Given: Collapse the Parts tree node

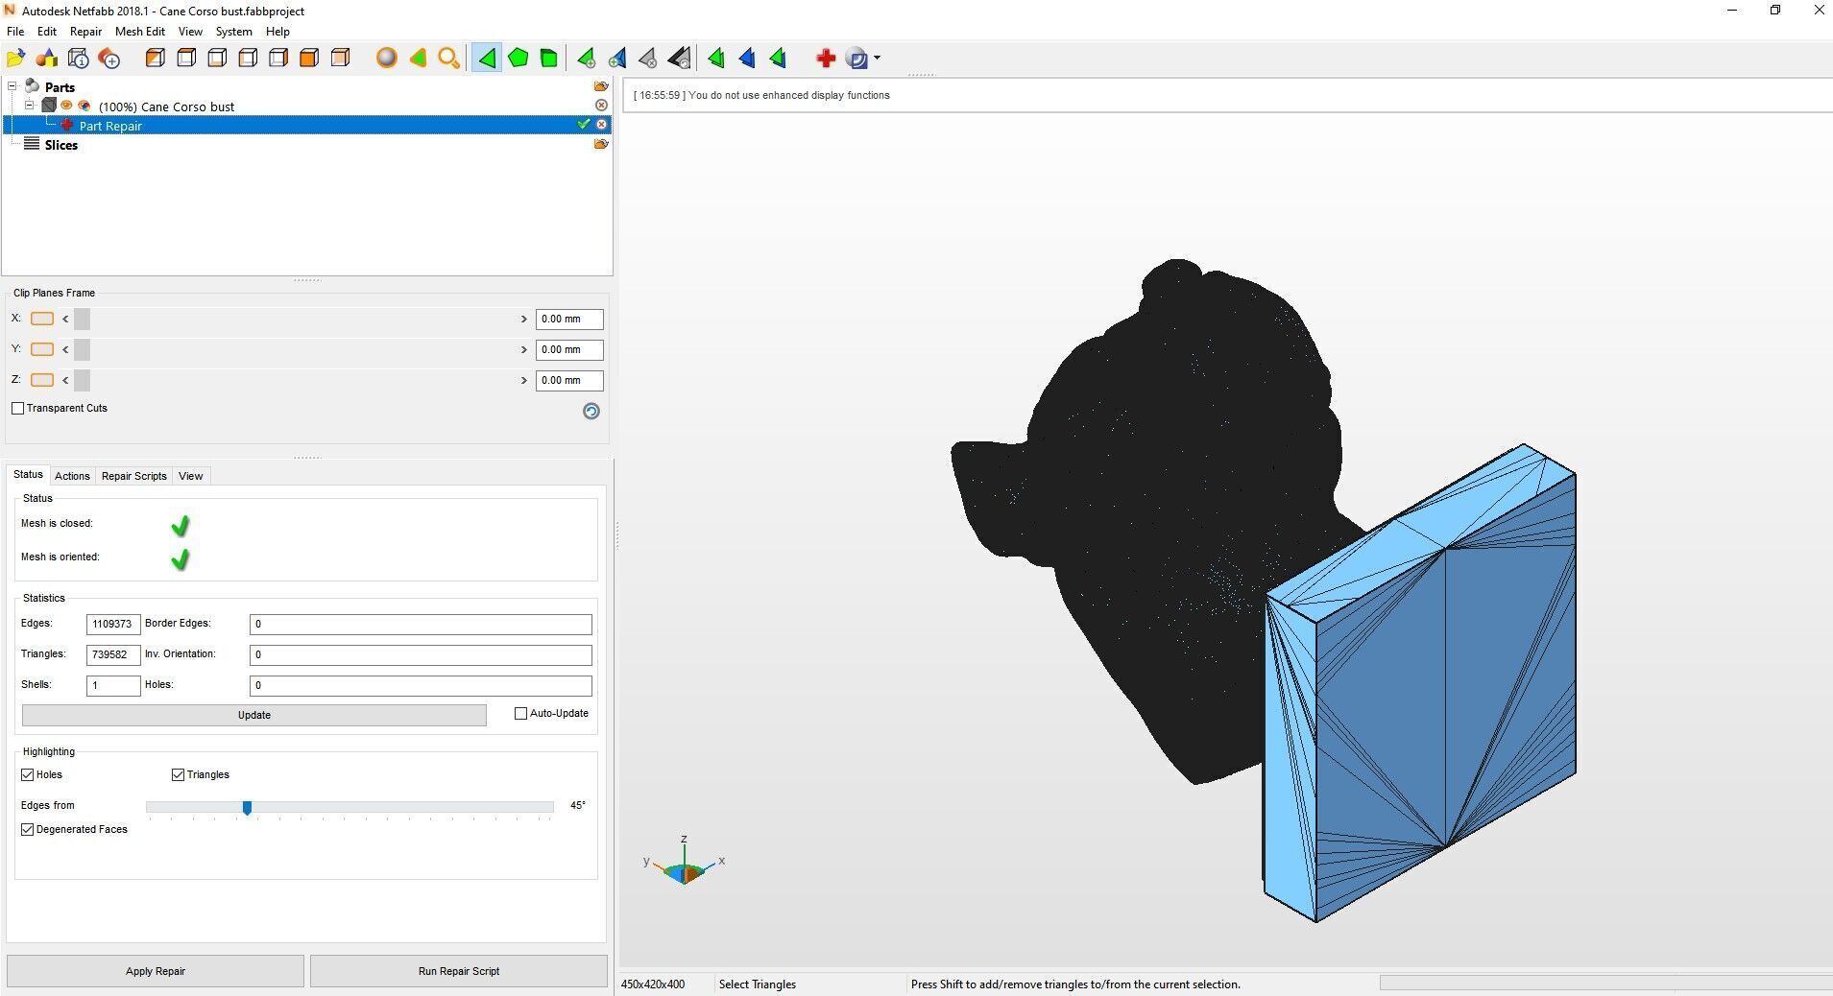Looking at the screenshot, I should [12, 86].
